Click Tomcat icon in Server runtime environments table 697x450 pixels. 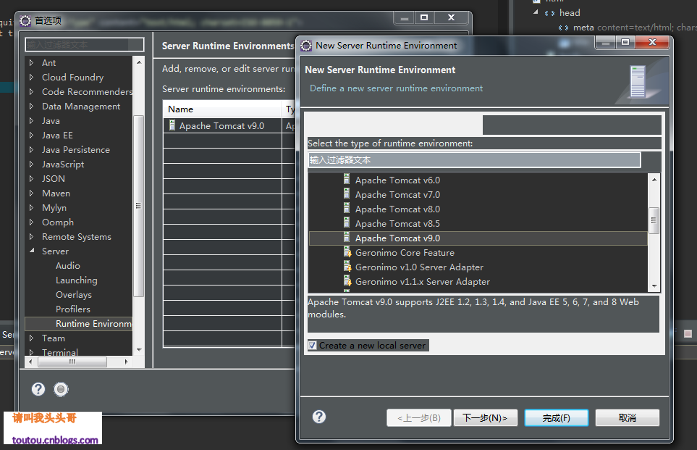click(172, 125)
